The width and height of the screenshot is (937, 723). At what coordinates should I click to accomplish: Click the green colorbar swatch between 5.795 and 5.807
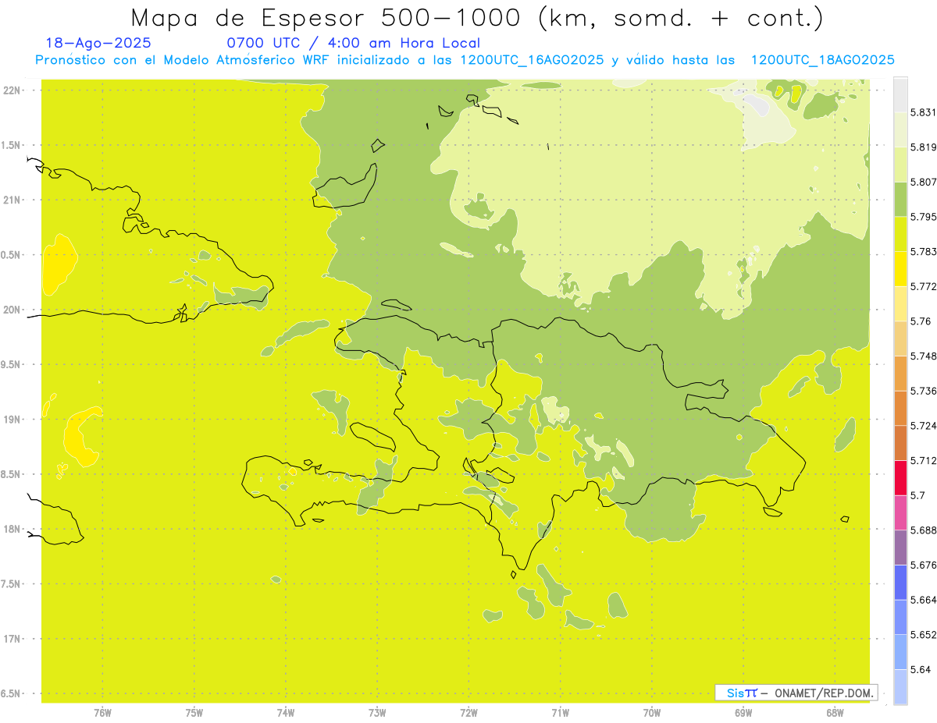pos(900,200)
